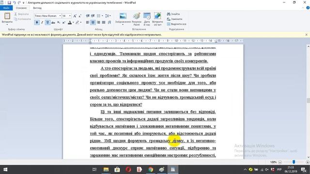Open Microsoft Store from the taskbar

(117, 170)
